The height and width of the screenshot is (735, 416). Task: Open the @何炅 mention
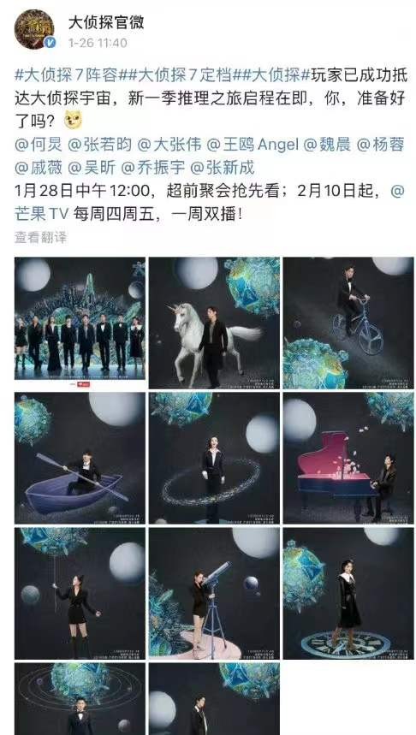coord(39,145)
